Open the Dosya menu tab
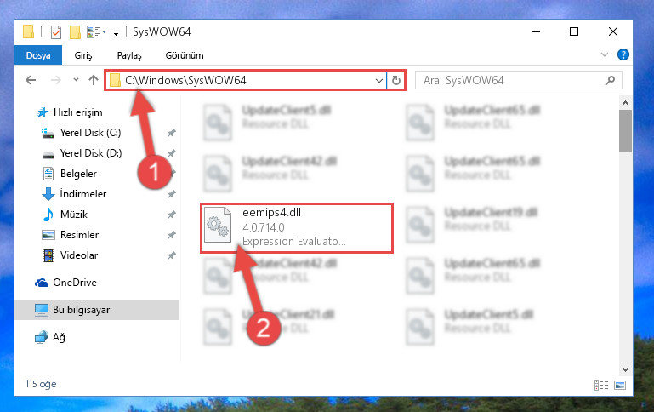 tap(38, 55)
